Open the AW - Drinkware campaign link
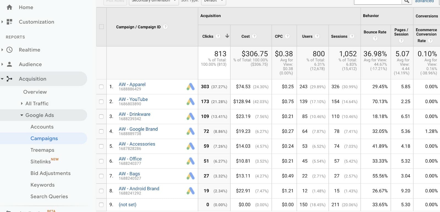Screen dimensions: 440x212 point(134,114)
